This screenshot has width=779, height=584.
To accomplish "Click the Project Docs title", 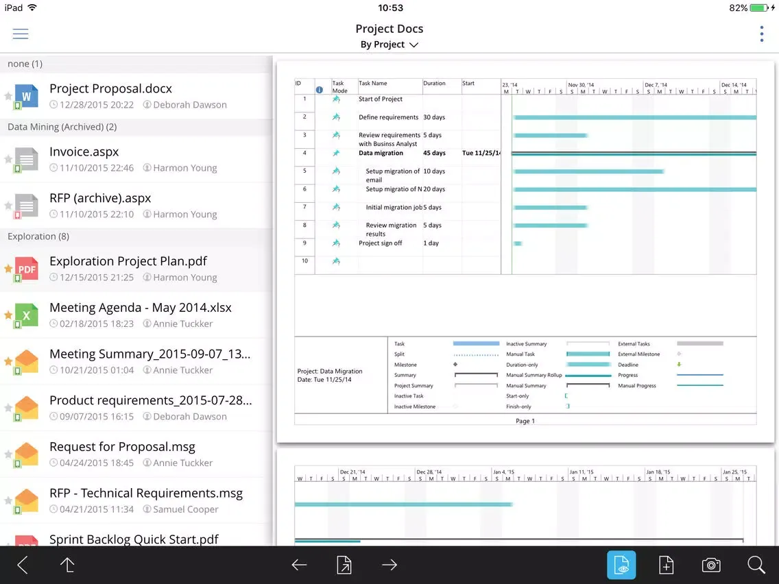I will (x=389, y=29).
